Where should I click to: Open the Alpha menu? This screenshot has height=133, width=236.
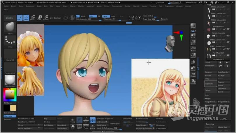(6, 6)
